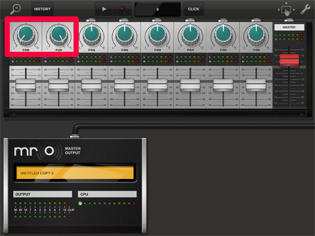Click the second channel volume fader
Image resolution: width=315 pixels, height=236 pixels.
click(58, 85)
